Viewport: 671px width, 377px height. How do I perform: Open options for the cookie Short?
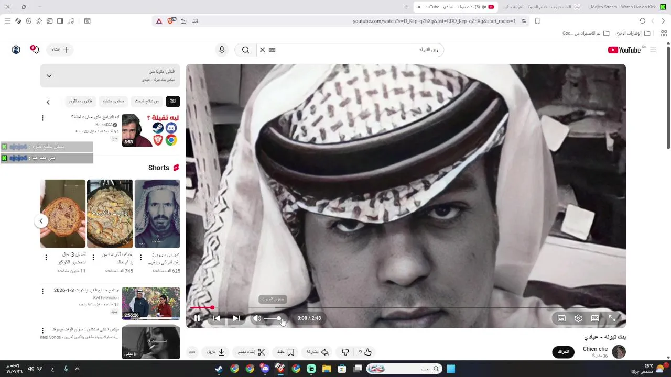46,257
